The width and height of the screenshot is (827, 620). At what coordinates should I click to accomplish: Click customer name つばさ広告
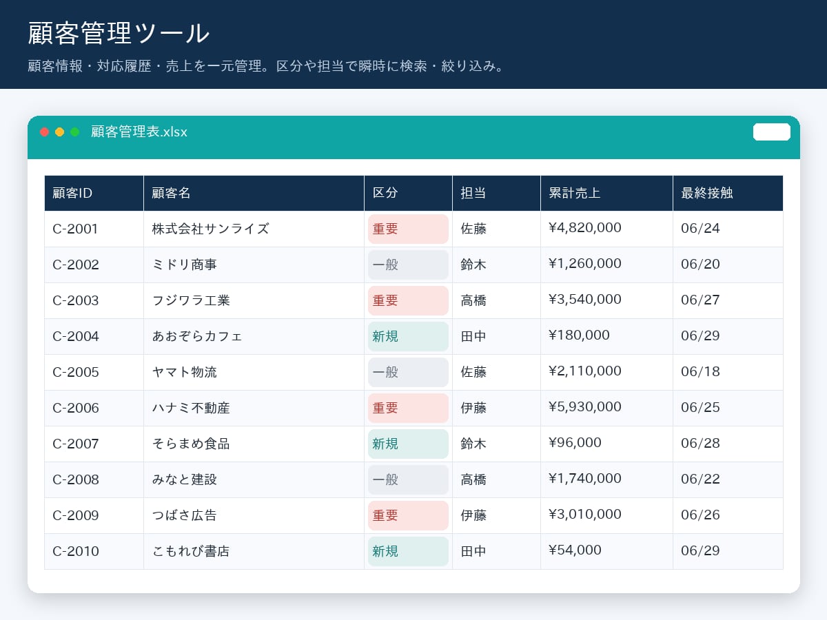tap(185, 516)
